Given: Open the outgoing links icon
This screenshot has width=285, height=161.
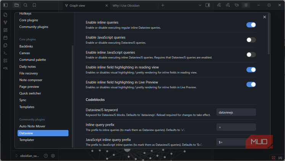Looking at the screenshot, I should tap(228, 5).
